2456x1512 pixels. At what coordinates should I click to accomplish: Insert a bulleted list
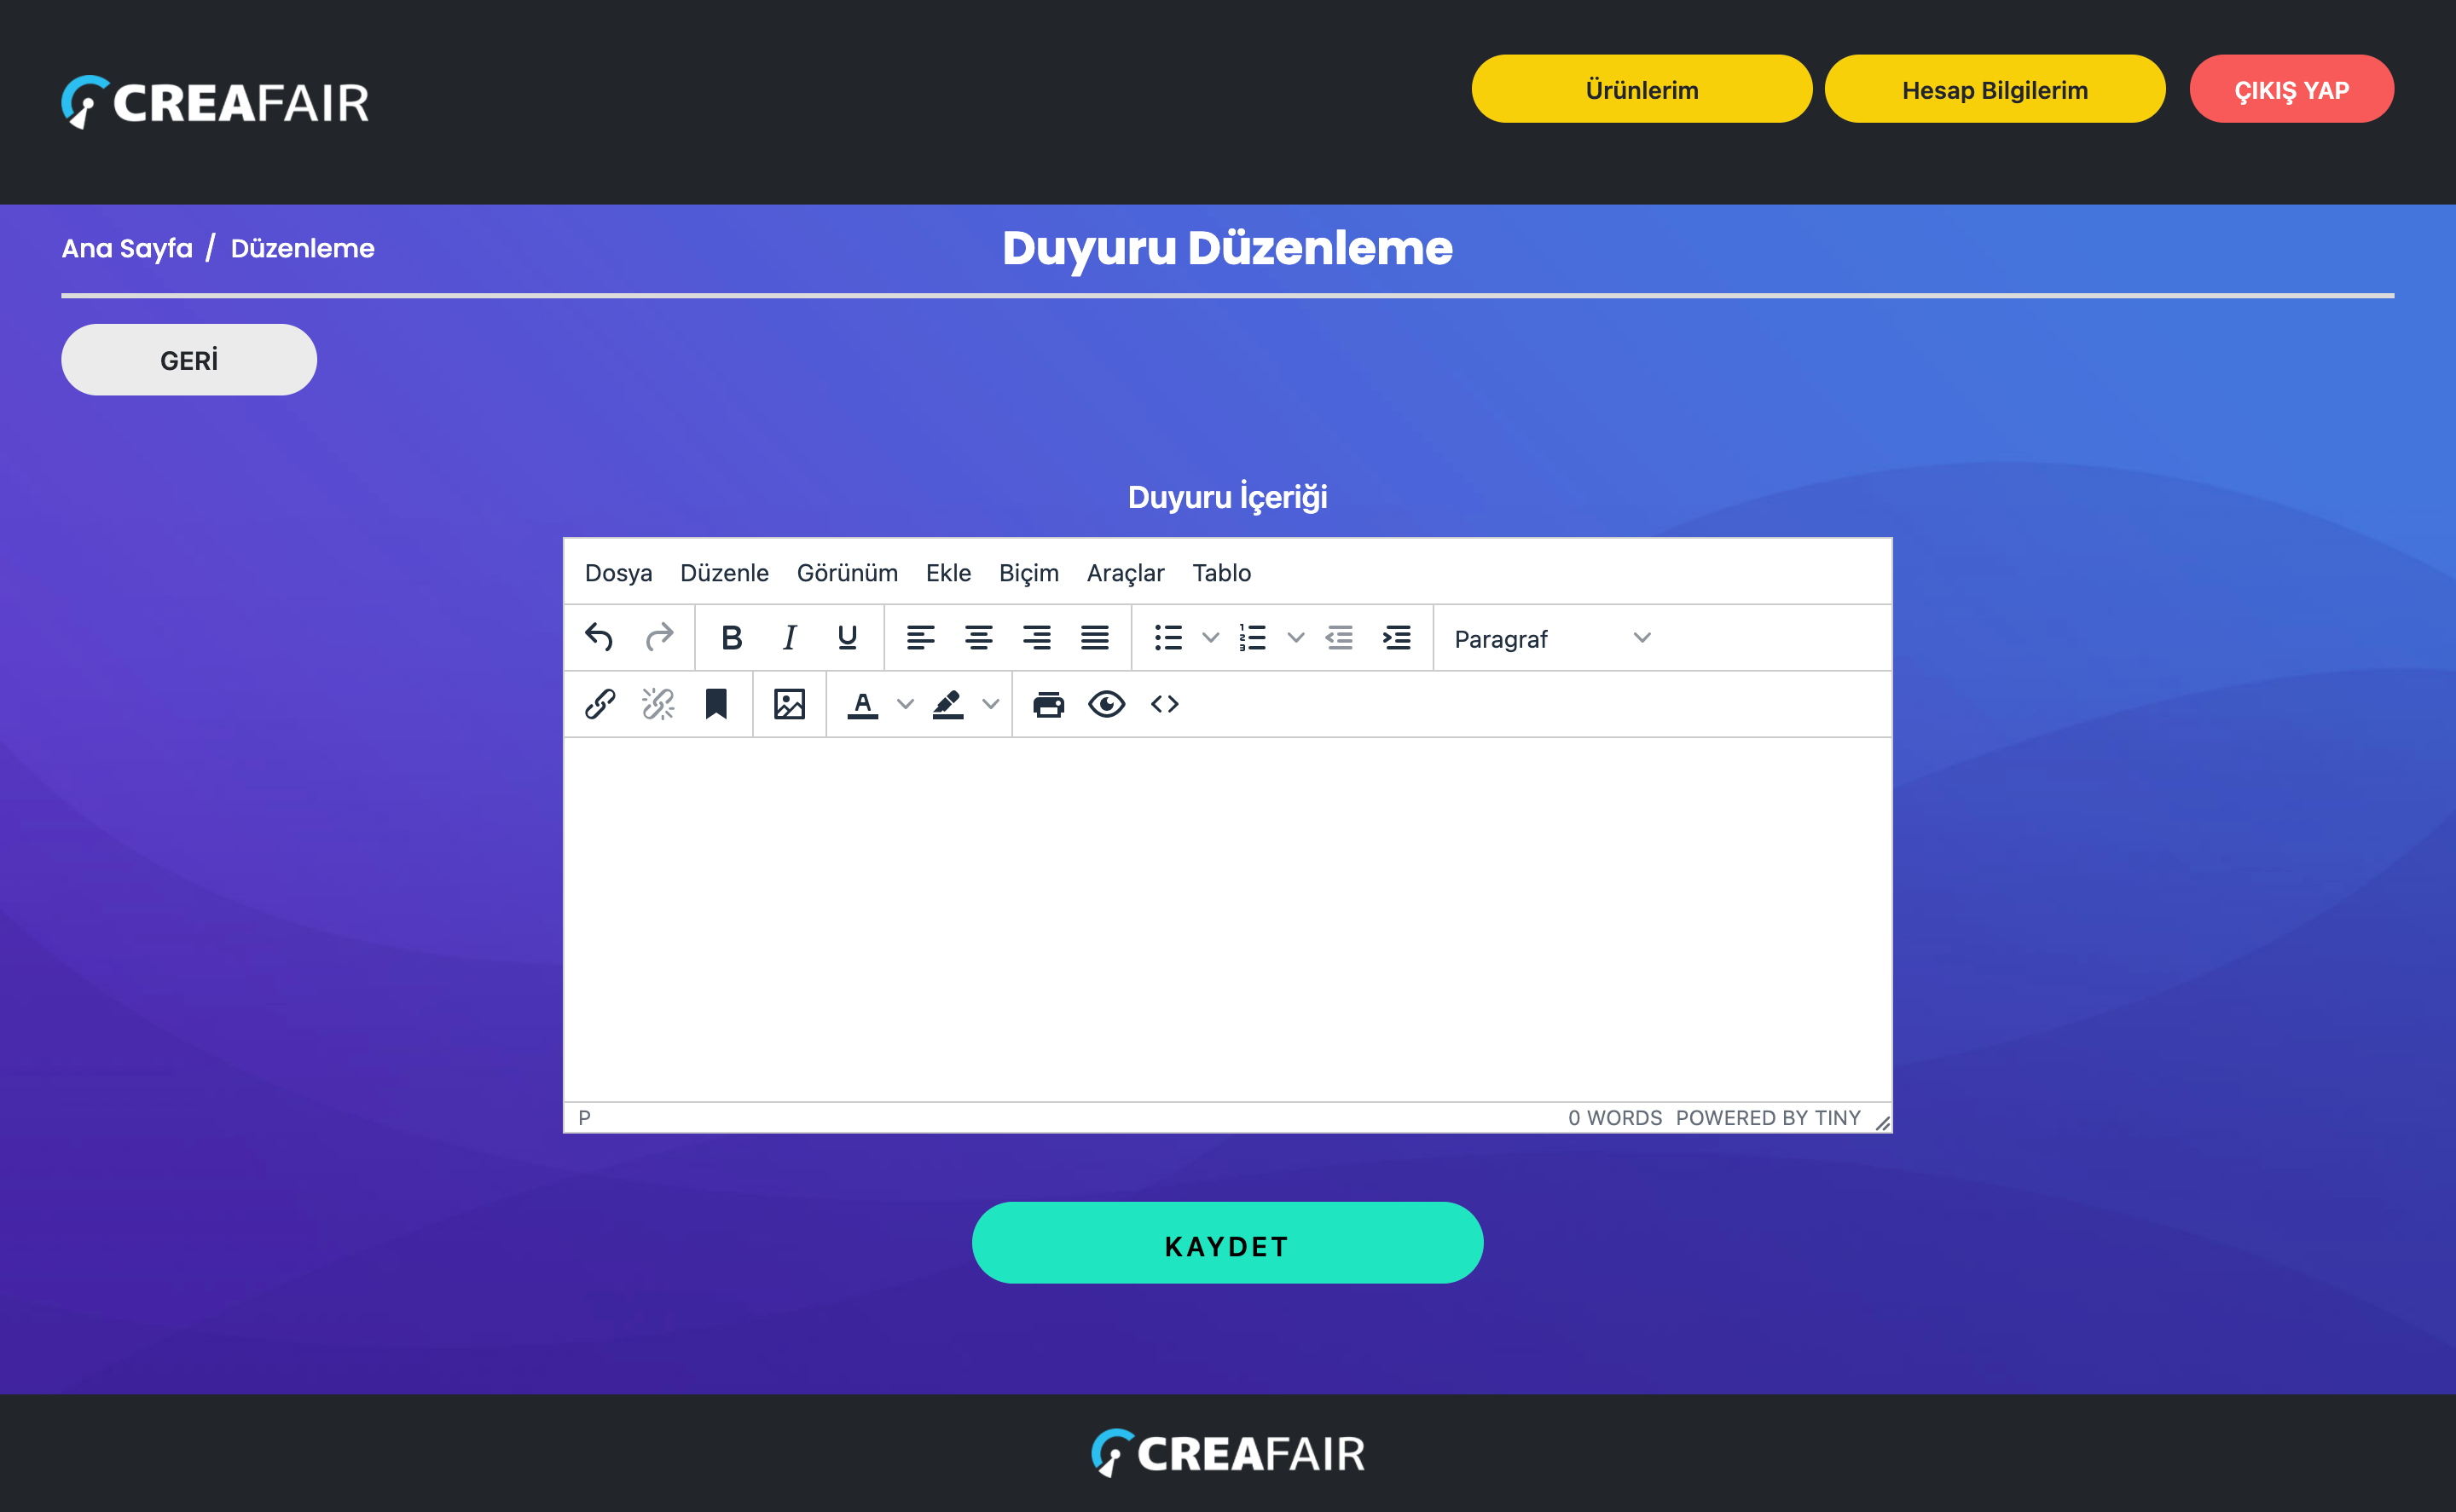(1168, 637)
